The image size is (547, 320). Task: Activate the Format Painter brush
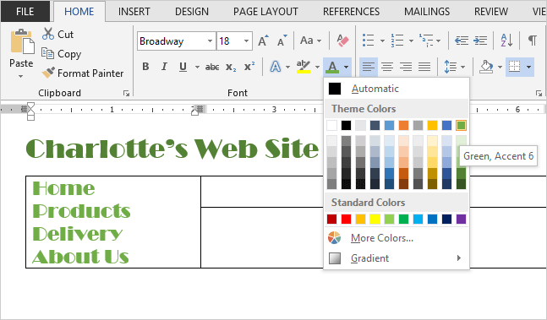[48, 73]
